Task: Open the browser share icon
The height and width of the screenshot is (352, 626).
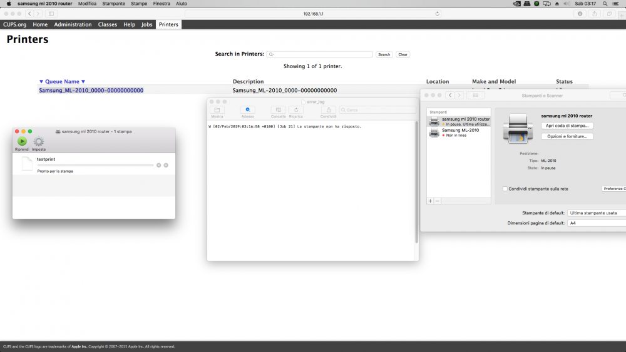Action: tap(595, 14)
